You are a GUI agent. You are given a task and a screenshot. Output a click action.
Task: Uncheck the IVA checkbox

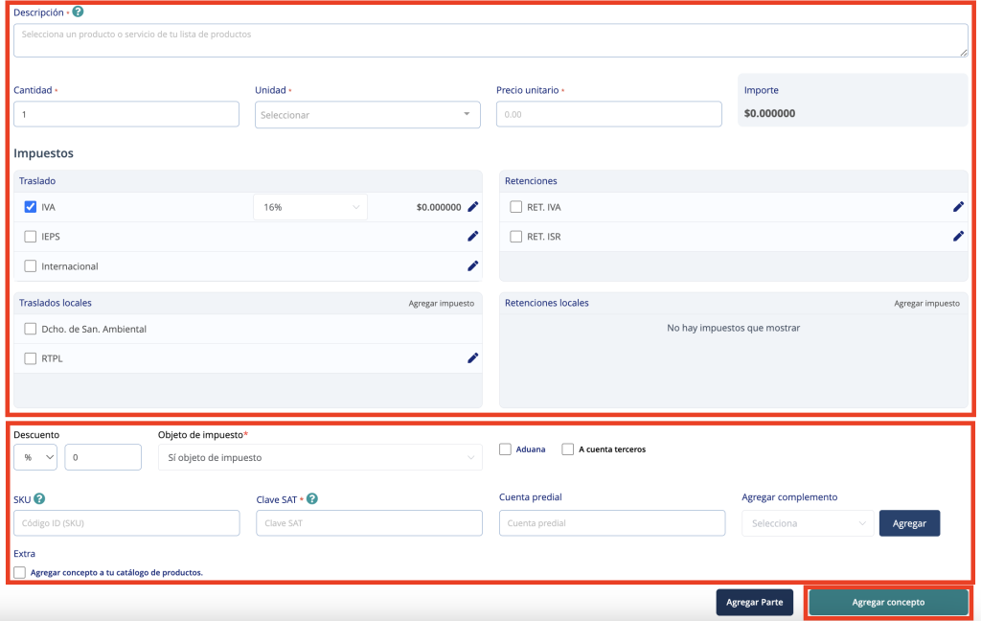pos(31,207)
